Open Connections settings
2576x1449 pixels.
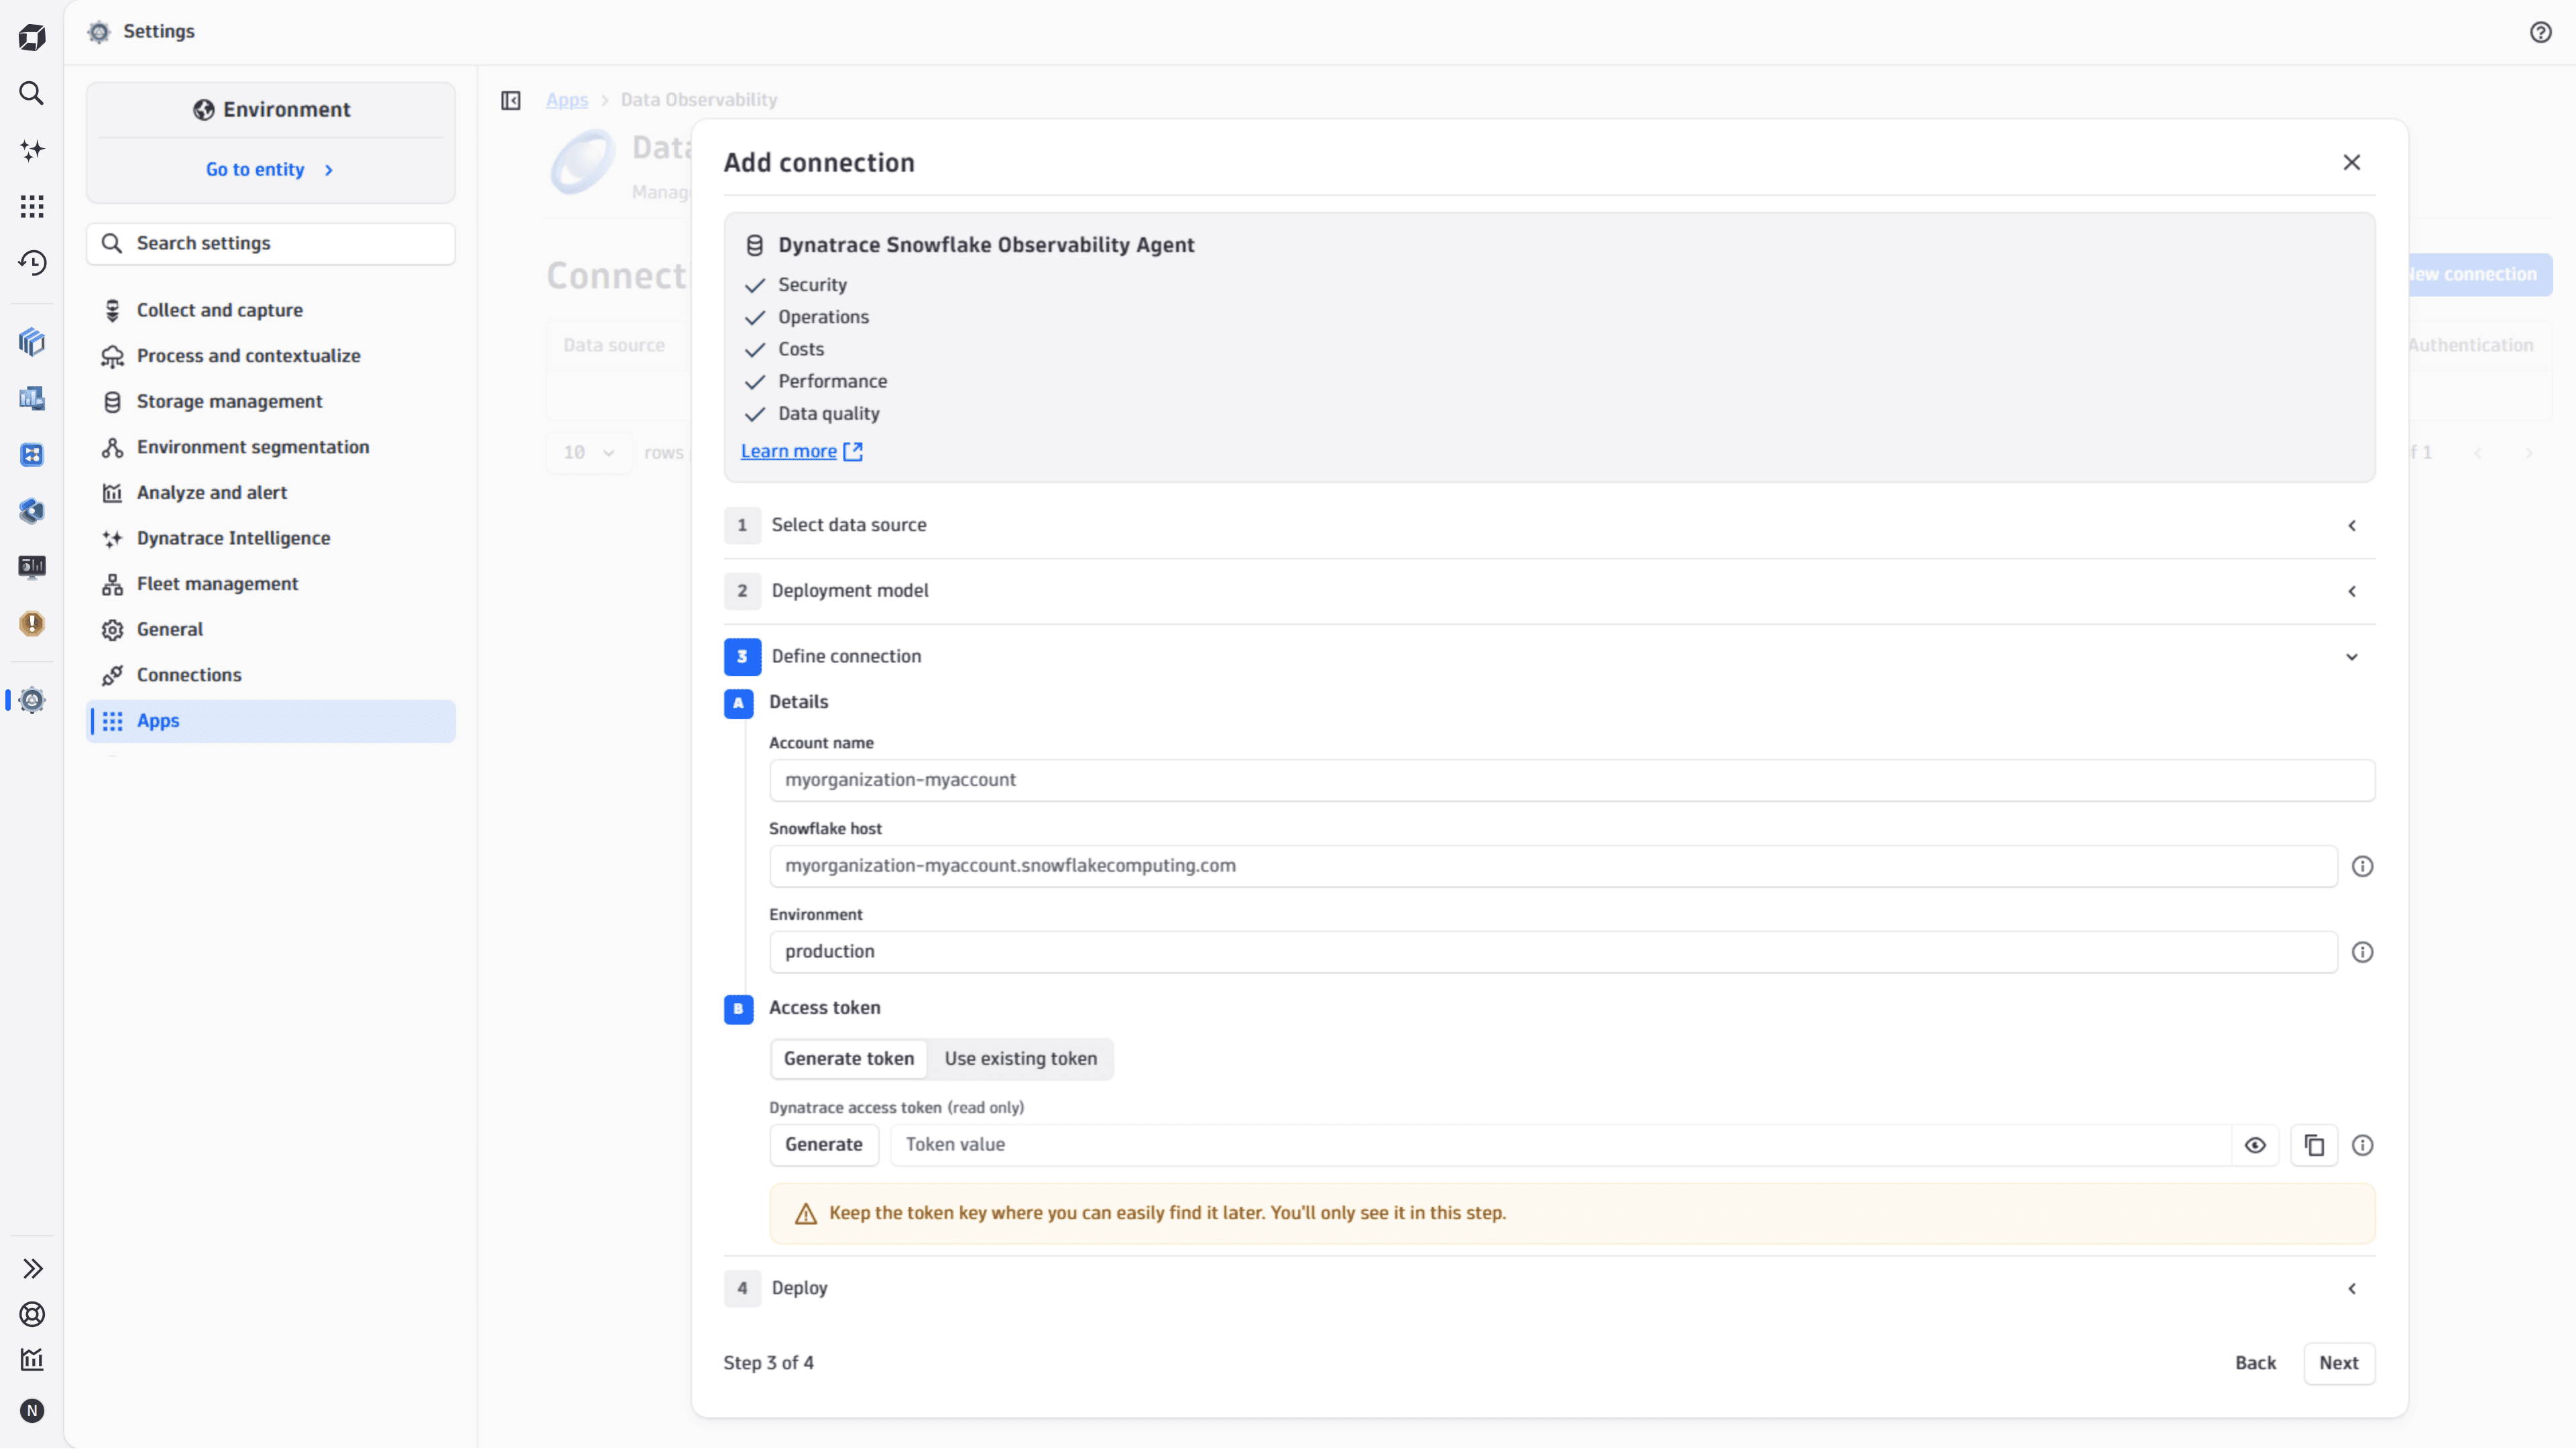coord(271,675)
